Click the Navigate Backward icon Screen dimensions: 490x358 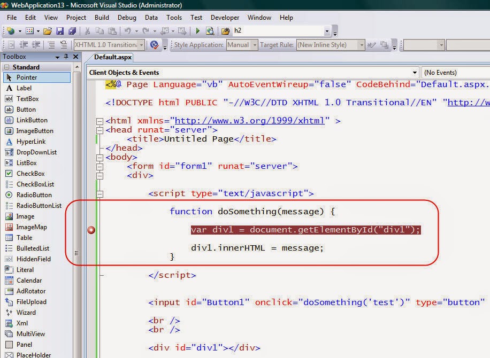(x=164, y=31)
